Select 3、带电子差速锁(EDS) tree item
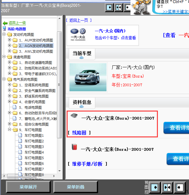 [x=38, y=74]
